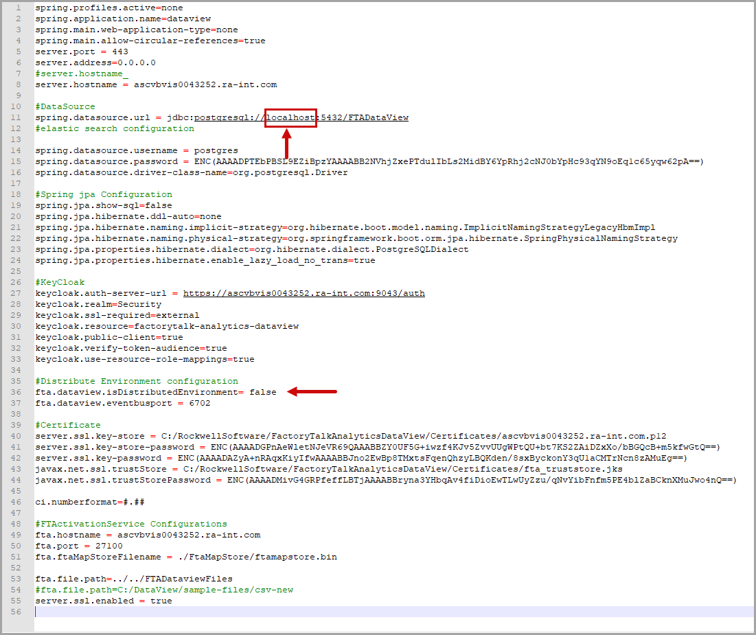Click line number 36 in the gutter
The image size is (756, 635).
pos(16,392)
